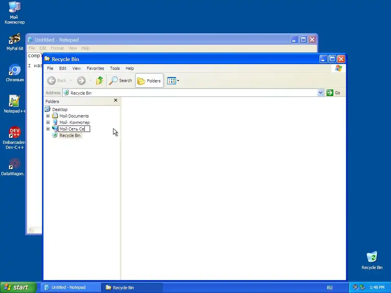
Task: Click Notepad scroll left arrow
Action: pyautogui.click(x=31, y=230)
